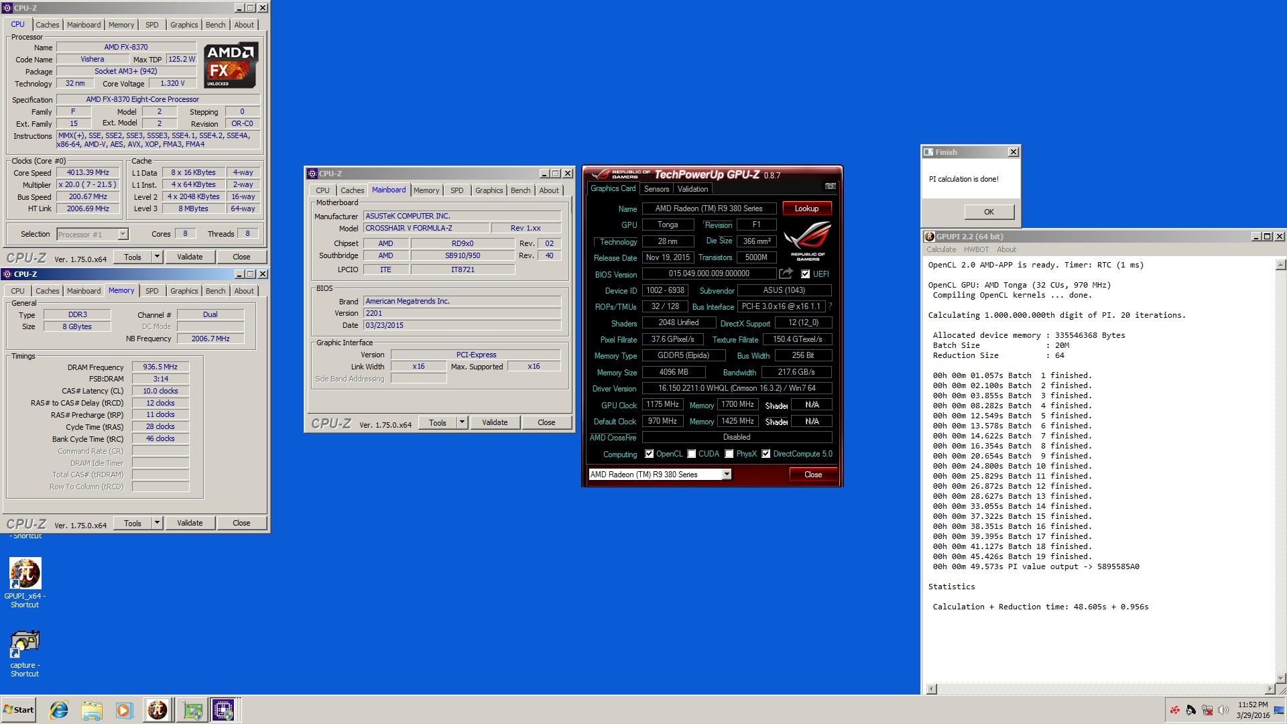Open the Processor #1 selection dropdown

point(123,234)
